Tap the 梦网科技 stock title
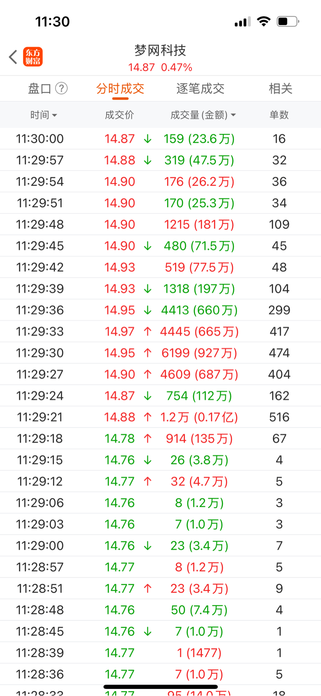This screenshot has width=321, height=696. click(x=160, y=50)
